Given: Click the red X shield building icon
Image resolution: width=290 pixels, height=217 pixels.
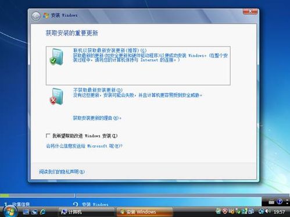Looking at the screenshot, I should [x=56, y=97].
